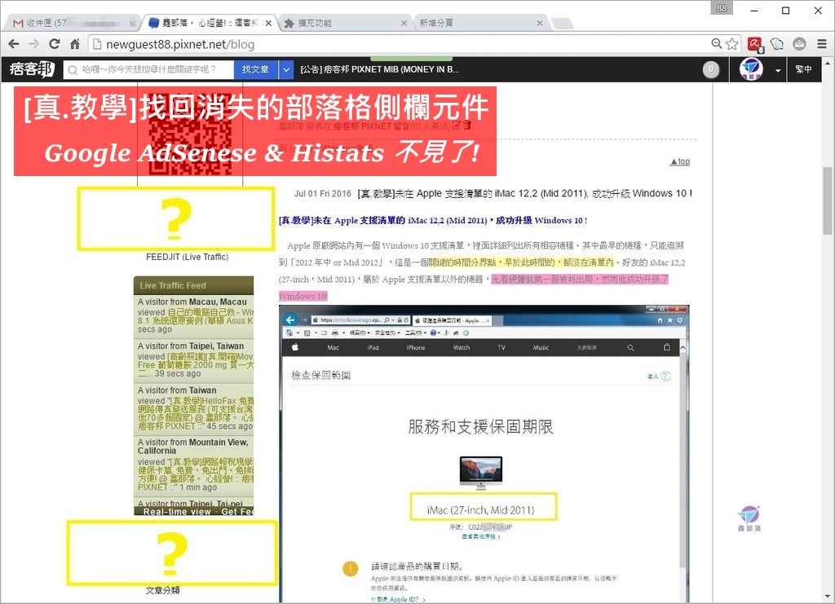Open the HelloFax article viewed by Taiwan visitor
The image size is (835, 604).
click(196, 413)
